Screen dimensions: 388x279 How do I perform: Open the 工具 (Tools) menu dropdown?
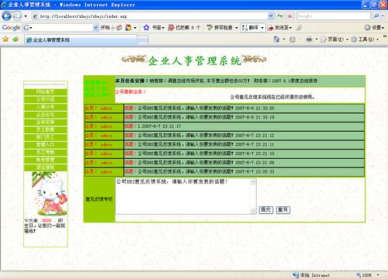point(365,40)
